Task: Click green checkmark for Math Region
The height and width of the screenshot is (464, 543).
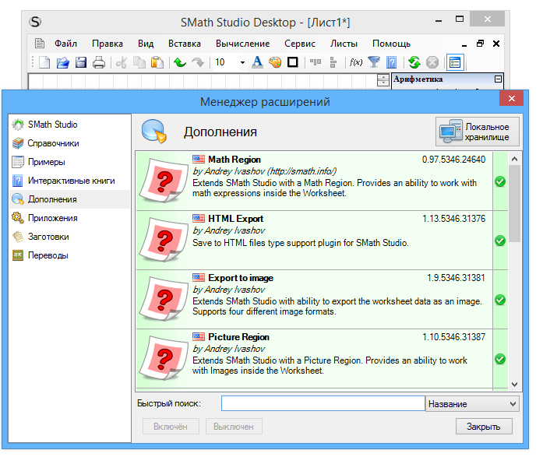Action: point(500,181)
